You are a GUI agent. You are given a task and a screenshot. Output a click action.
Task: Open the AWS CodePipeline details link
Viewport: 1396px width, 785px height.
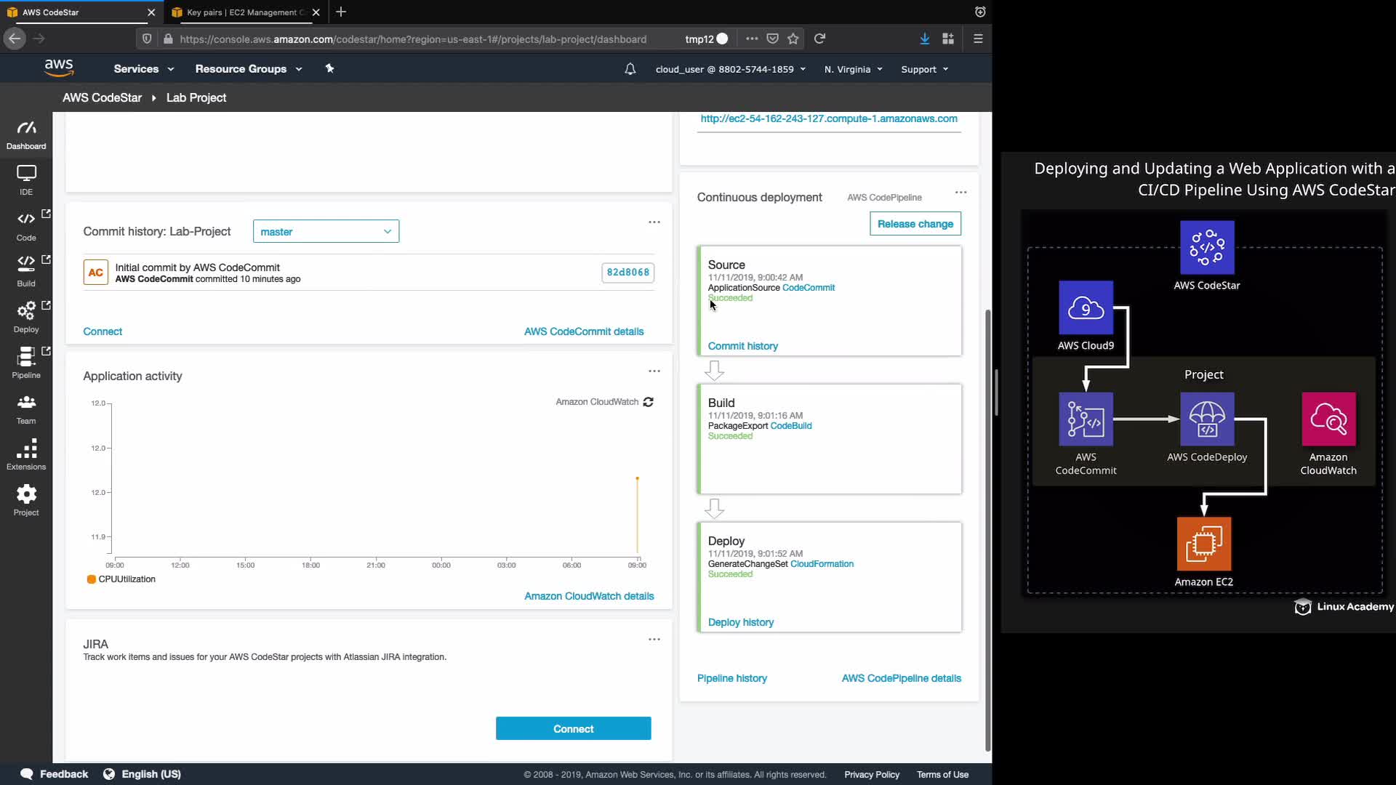click(901, 678)
